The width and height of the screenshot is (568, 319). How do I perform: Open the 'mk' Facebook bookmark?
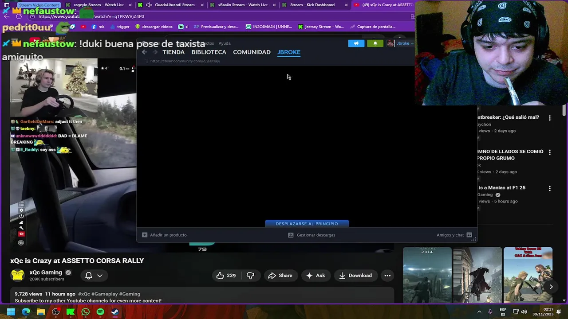pos(98,27)
